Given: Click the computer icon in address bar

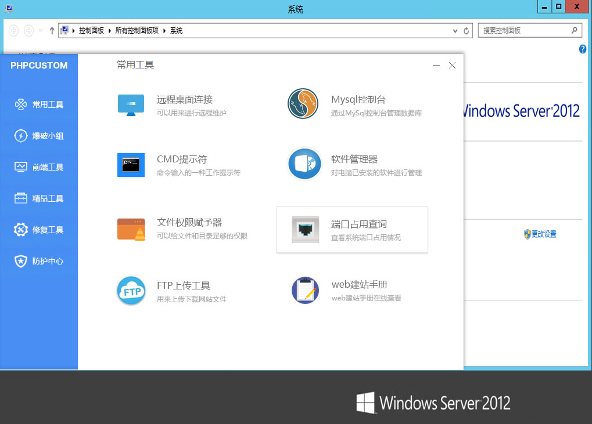Looking at the screenshot, I should 64,30.
